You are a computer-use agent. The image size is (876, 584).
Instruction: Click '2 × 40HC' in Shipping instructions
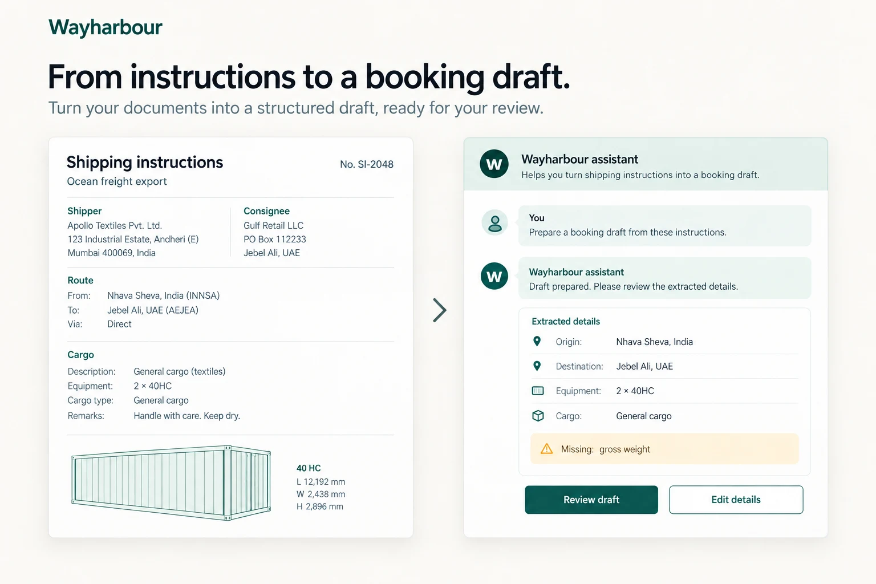[x=152, y=386]
